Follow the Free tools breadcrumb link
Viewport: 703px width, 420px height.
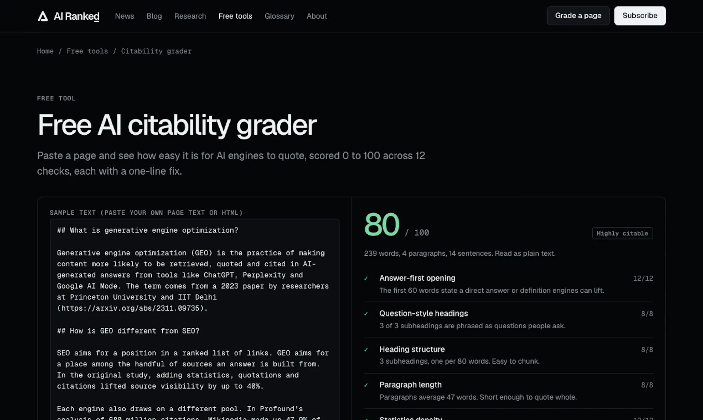[87, 51]
